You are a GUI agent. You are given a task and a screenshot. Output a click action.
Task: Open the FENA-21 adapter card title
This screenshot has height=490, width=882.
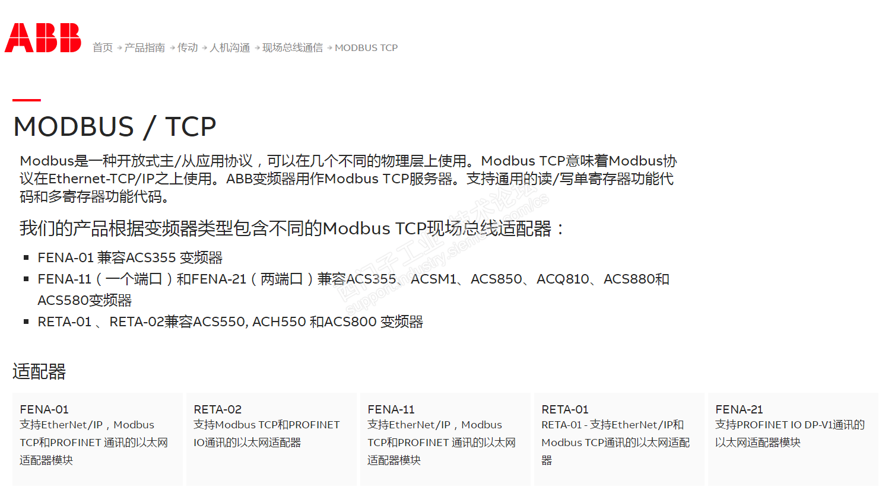(739, 409)
